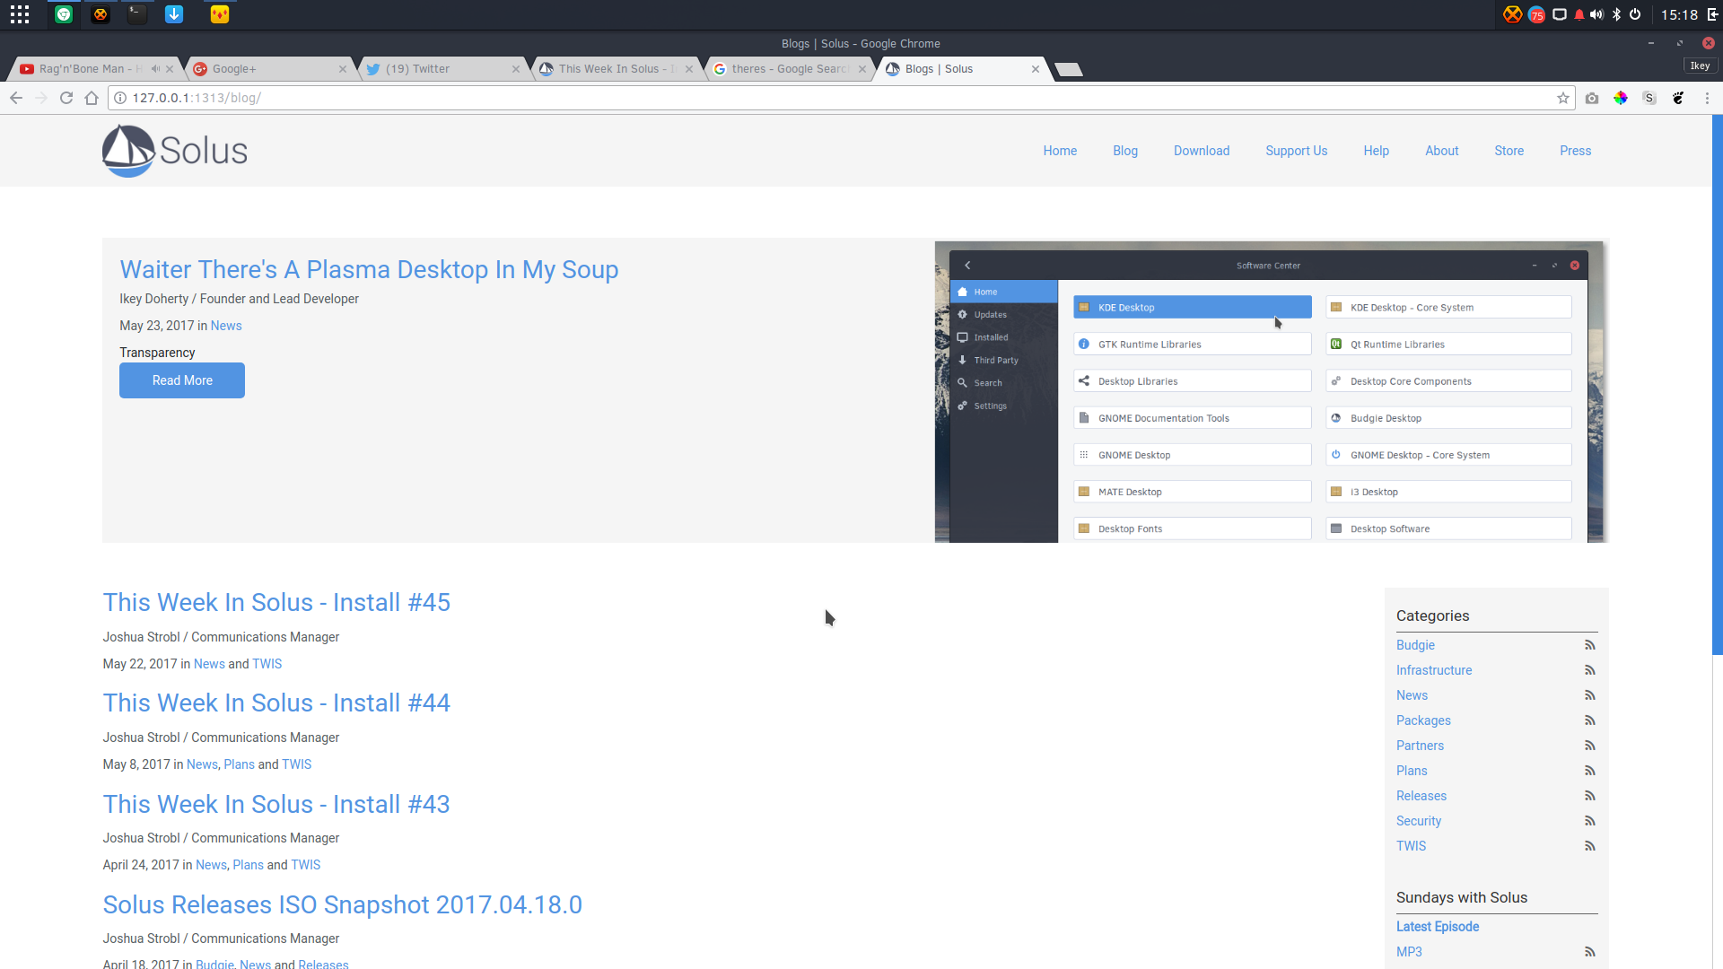The image size is (1723, 969).
Task: Click the tray icon with the 75 badge
Action: [1536, 14]
